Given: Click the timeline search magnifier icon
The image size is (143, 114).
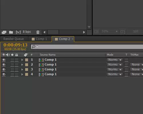Looking at the screenshot, I should pos(33,46).
